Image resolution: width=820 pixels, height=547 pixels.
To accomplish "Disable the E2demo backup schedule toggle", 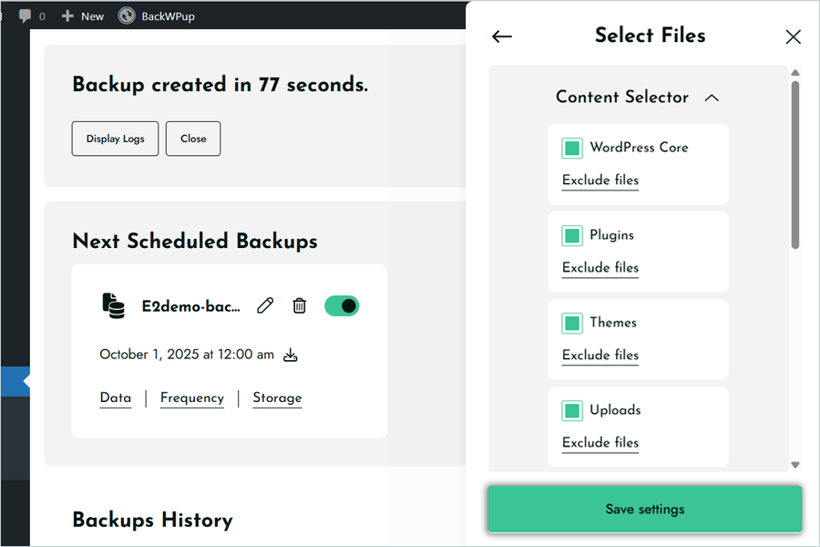I will click(342, 306).
